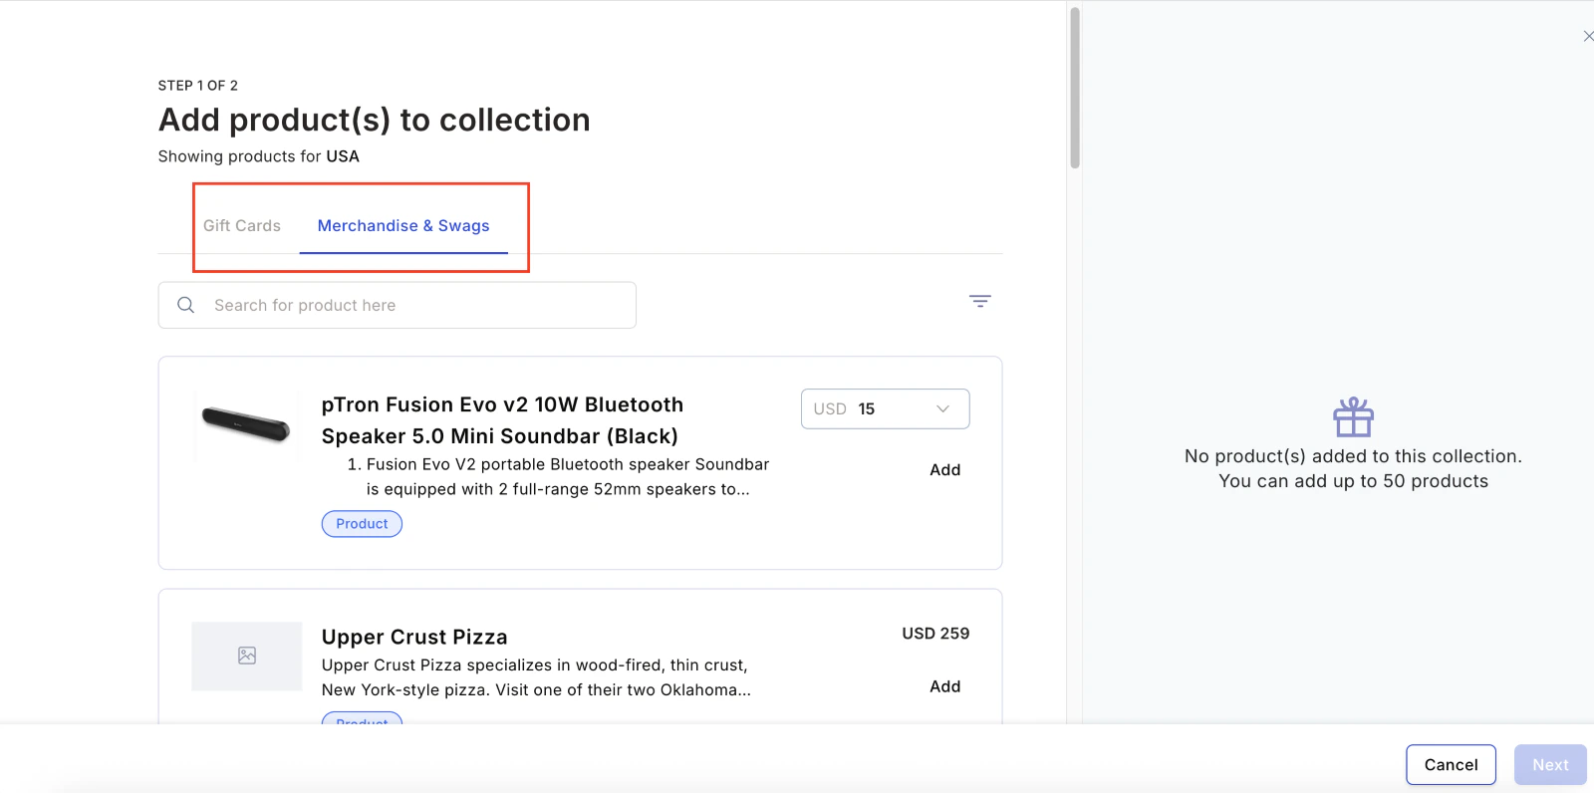
Task: Switch to the Gift Cards tab
Action: click(242, 226)
